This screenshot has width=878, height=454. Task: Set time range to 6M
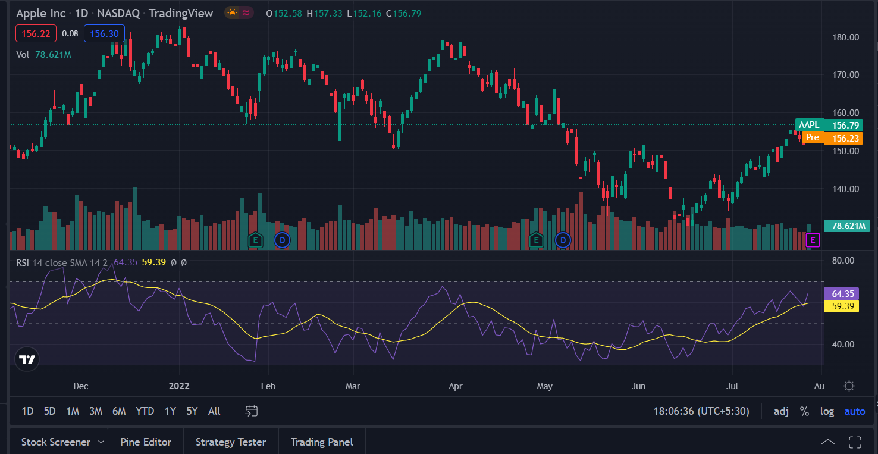(119, 411)
